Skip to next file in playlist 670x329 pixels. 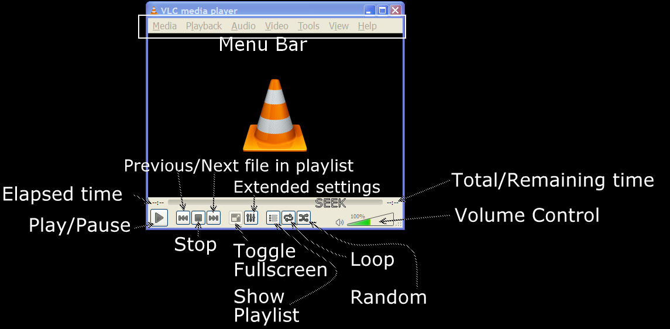click(x=214, y=218)
